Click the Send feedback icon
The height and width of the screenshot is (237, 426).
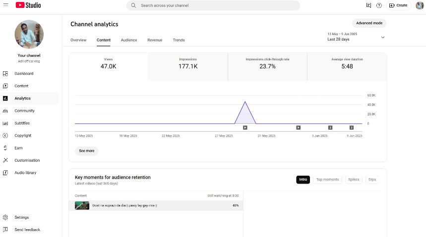[5, 230]
